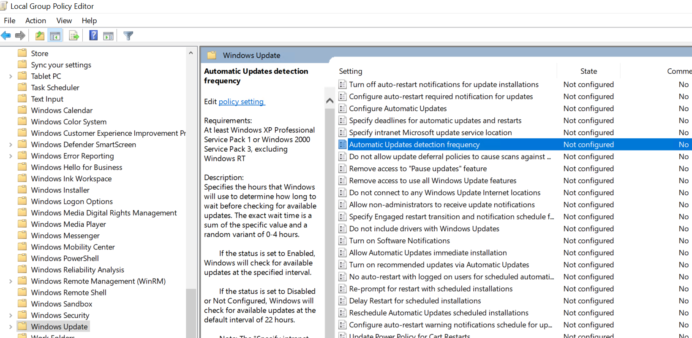Expand the Windows Remote Management (WinRM) node

[11, 281]
